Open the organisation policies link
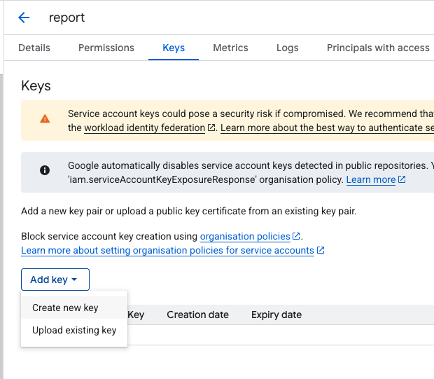Screen dimensions: 434x379 tap(245, 237)
